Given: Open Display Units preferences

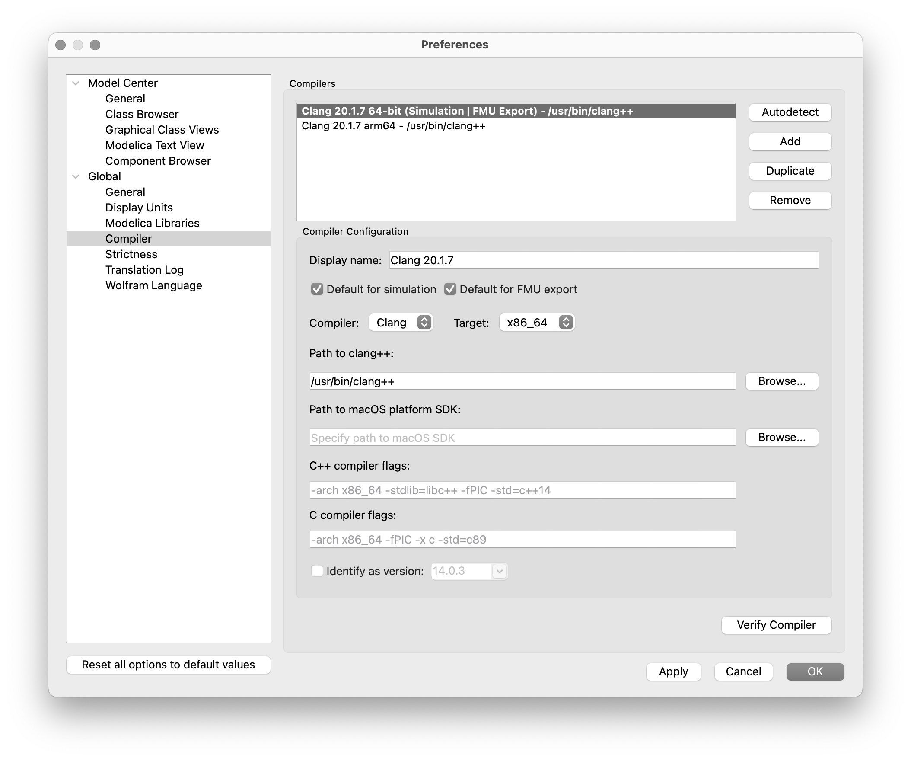Looking at the screenshot, I should pyautogui.click(x=139, y=208).
